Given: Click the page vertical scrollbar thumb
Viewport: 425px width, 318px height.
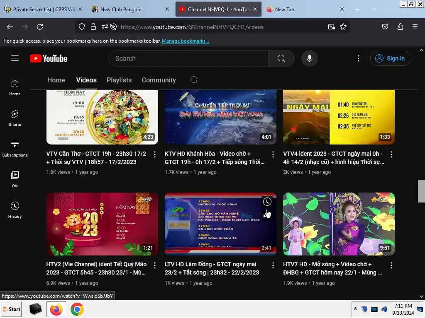Looking at the screenshot, I should coord(421,191).
